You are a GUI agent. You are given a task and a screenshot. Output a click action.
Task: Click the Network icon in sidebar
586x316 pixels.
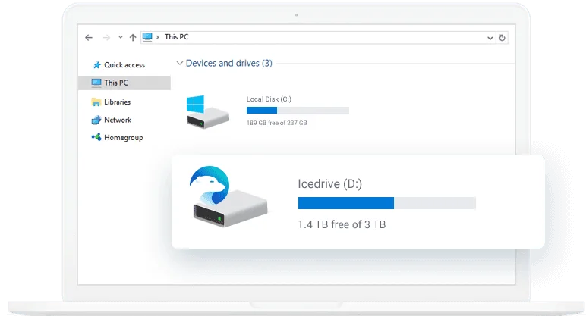[96, 120]
